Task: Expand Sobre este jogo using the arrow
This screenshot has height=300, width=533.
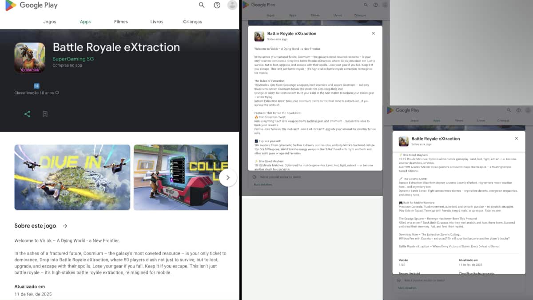Action: [65, 226]
